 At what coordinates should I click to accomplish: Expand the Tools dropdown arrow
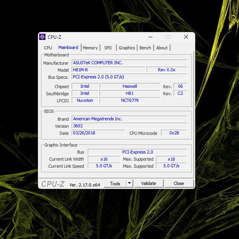pyautogui.click(x=130, y=183)
